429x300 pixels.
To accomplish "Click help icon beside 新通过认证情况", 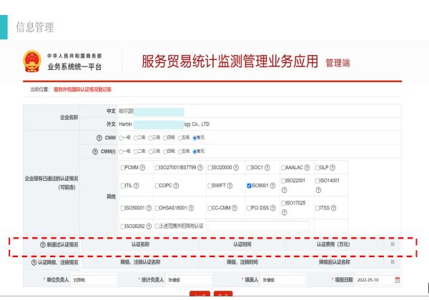I will (x=43, y=244).
